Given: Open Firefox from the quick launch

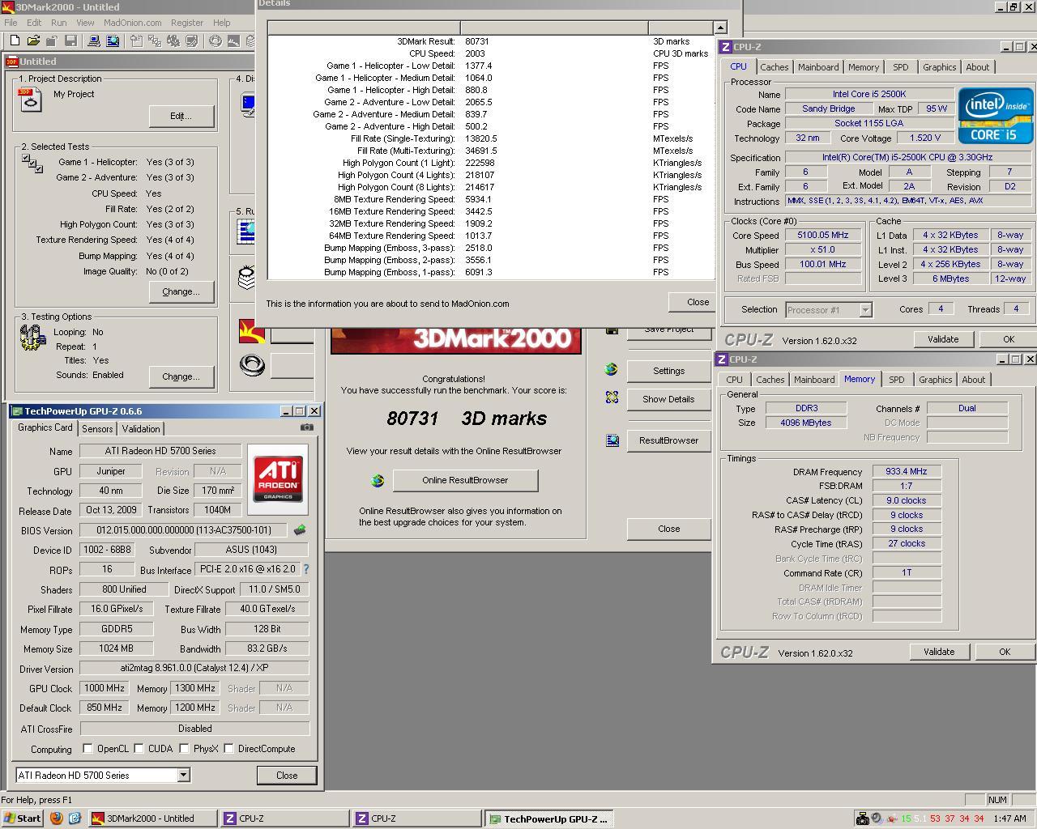Looking at the screenshot, I should [56, 818].
